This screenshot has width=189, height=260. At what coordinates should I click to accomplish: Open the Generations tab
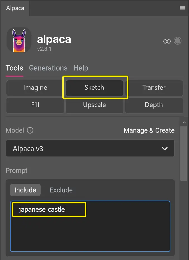tap(48, 68)
